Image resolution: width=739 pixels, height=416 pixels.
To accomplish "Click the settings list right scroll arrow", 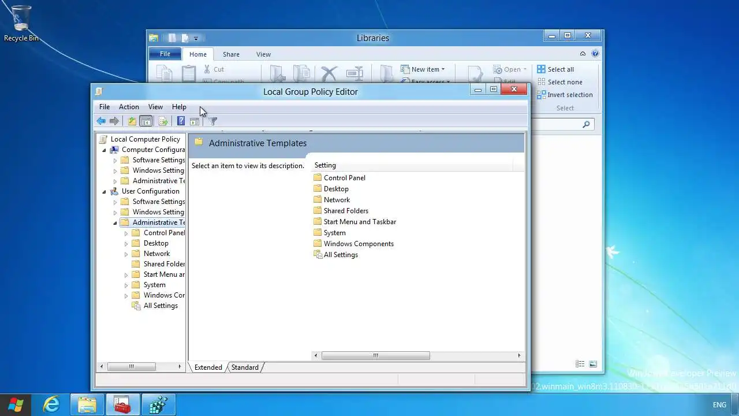I will 519,356.
